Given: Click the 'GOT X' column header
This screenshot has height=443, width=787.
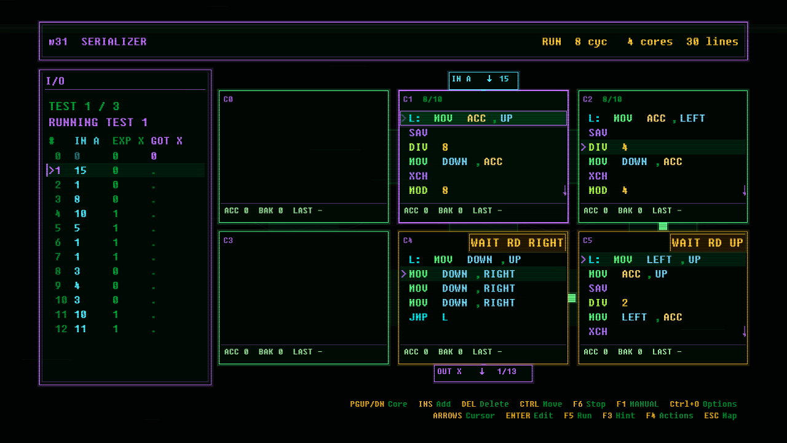Looking at the screenshot, I should click(x=167, y=141).
